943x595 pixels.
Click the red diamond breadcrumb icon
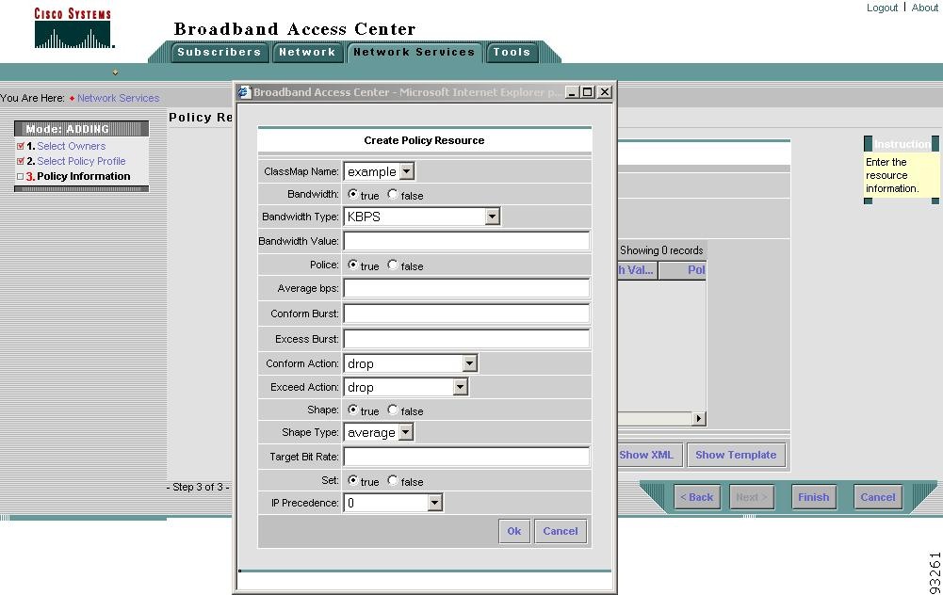coord(72,99)
